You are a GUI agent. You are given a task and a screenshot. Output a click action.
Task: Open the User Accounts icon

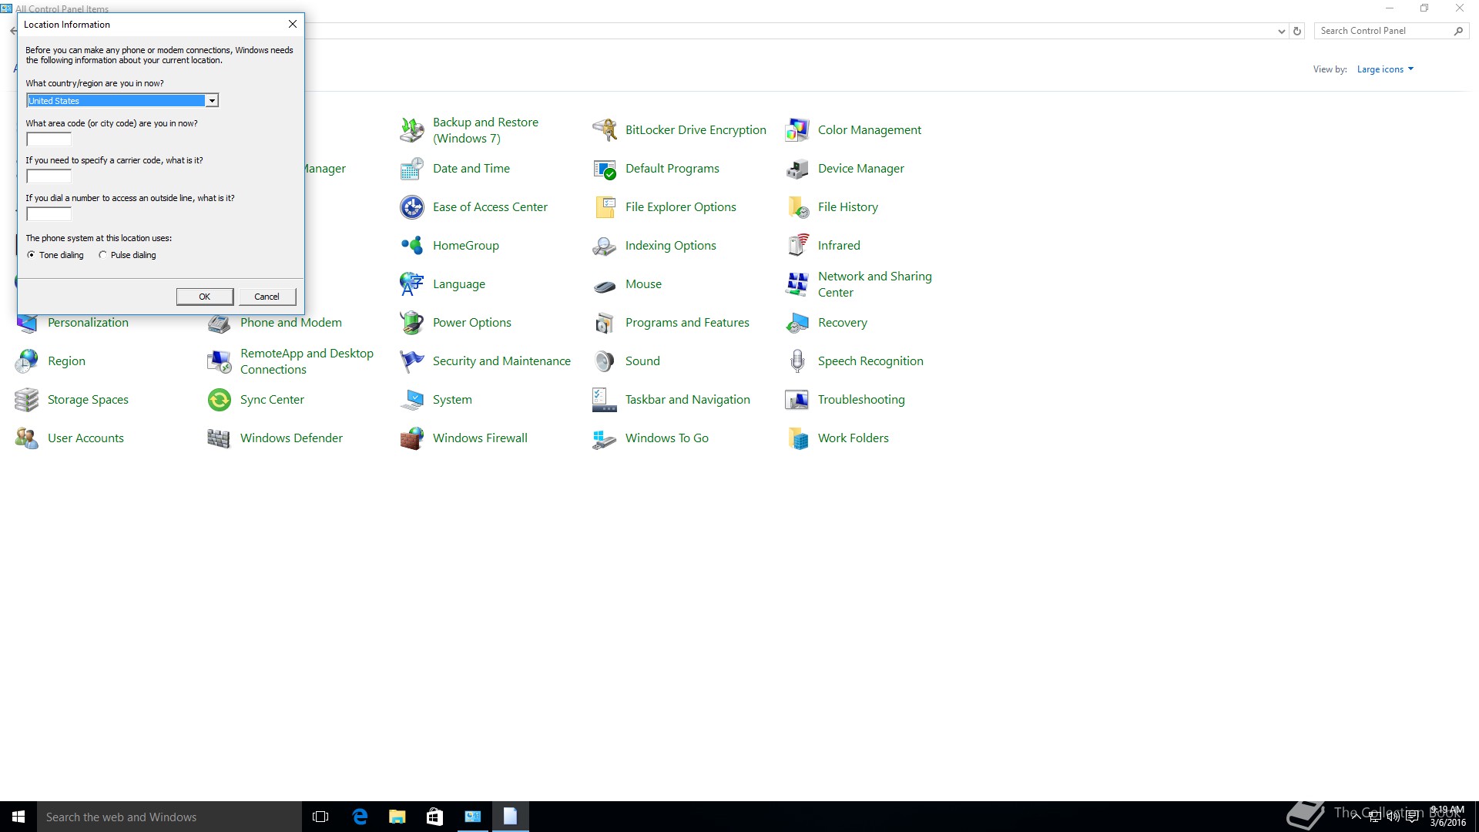tap(27, 438)
